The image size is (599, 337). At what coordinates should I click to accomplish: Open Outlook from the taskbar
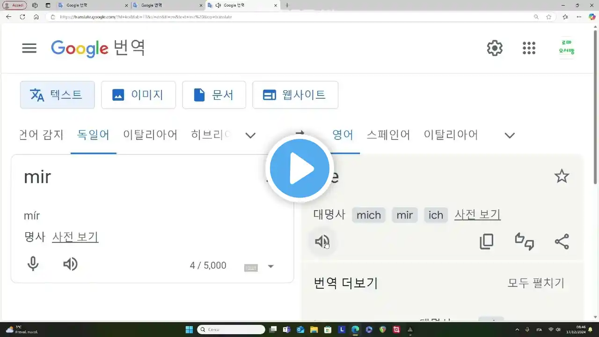[x=300, y=330]
